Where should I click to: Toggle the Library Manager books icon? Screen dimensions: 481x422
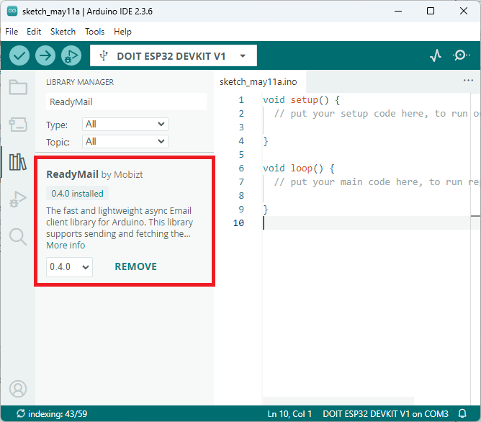(18, 162)
